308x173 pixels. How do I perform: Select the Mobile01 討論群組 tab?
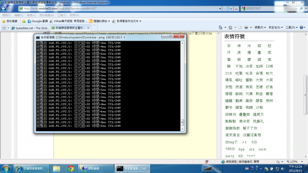(x=69, y=28)
